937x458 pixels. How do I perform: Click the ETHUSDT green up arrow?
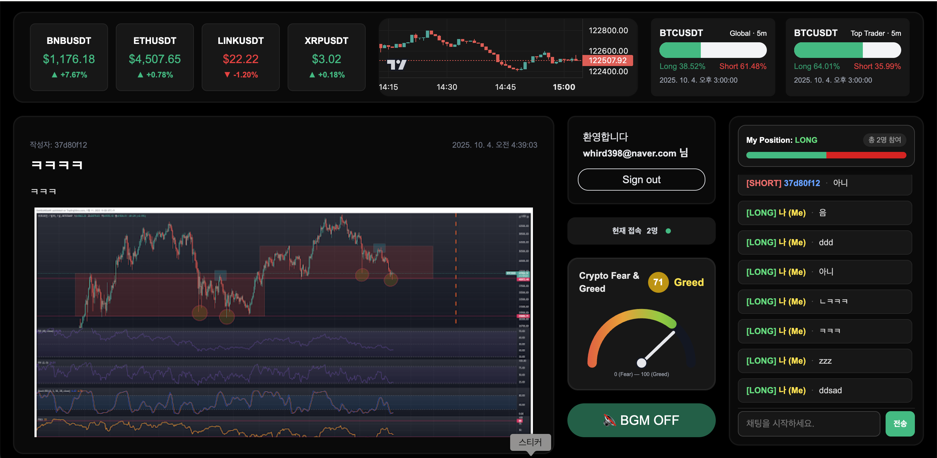[x=141, y=75]
